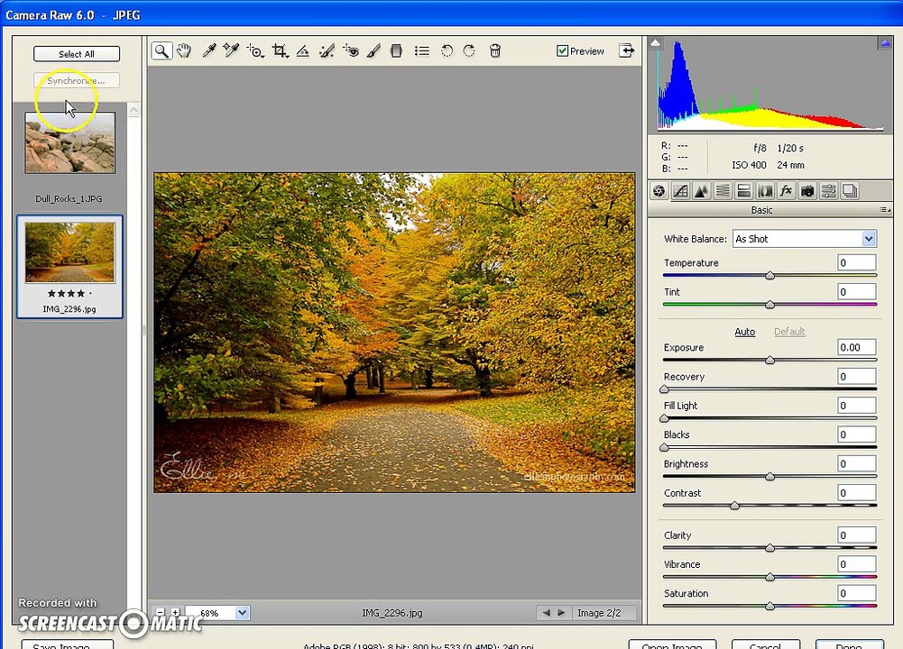The image size is (903, 649).
Task: Click the Fill Light value input field
Action: click(856, 406)
